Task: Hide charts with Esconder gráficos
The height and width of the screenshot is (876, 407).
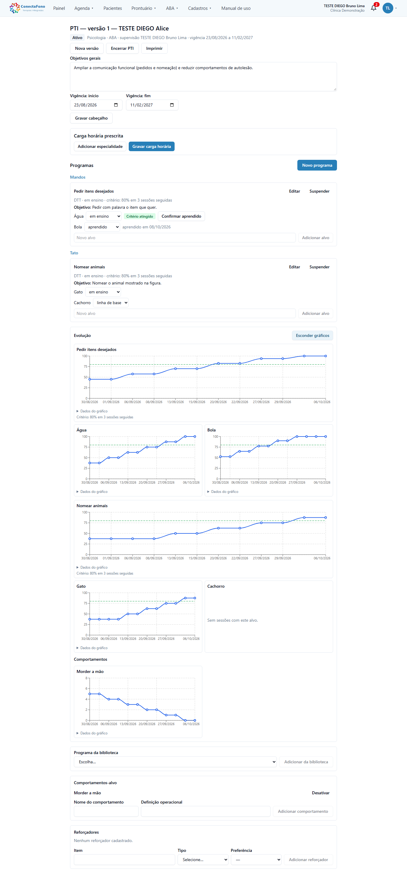Action: pos(313,336)
